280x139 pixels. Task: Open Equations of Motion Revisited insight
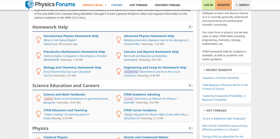[221, 78]
